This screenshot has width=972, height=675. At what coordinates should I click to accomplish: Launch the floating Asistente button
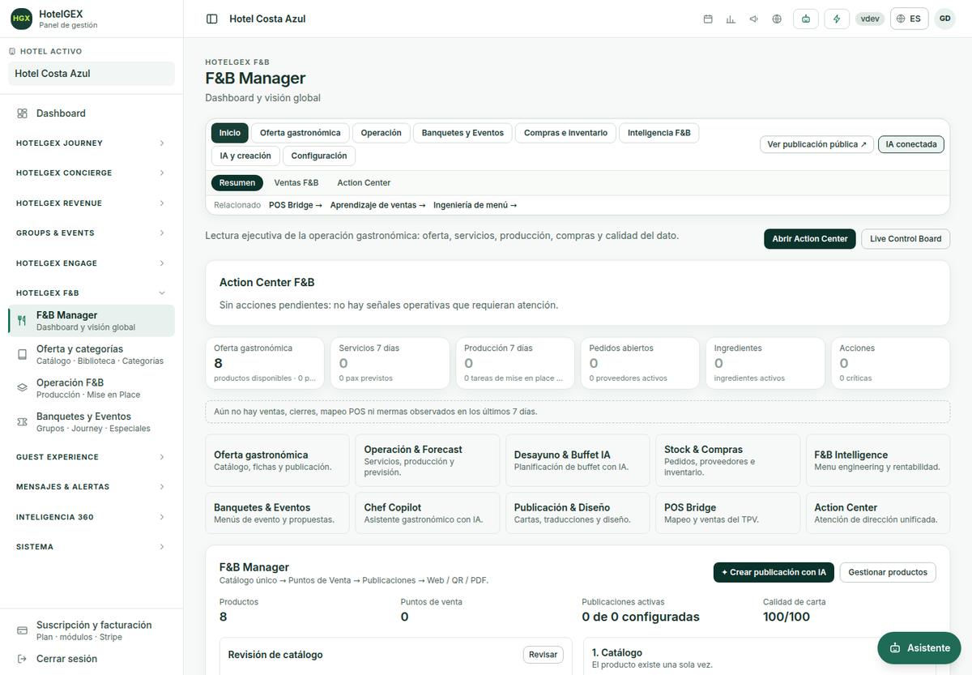tap(919, 648)
